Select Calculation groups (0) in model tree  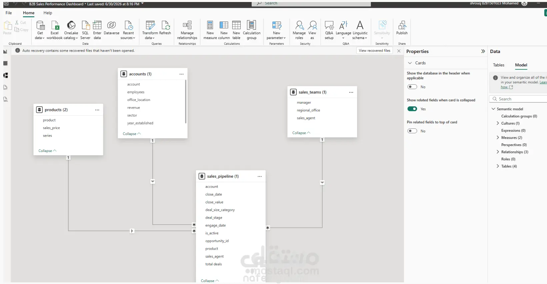pyautogui.click(x=519, y=116)
